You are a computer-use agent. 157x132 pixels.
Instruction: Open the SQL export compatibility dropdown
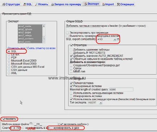click(106, 39)
